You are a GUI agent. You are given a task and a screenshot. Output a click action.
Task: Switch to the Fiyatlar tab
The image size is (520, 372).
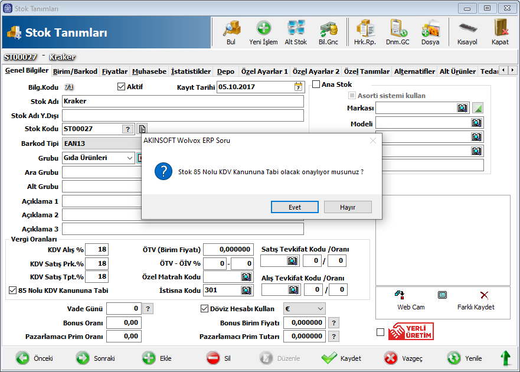115,71
